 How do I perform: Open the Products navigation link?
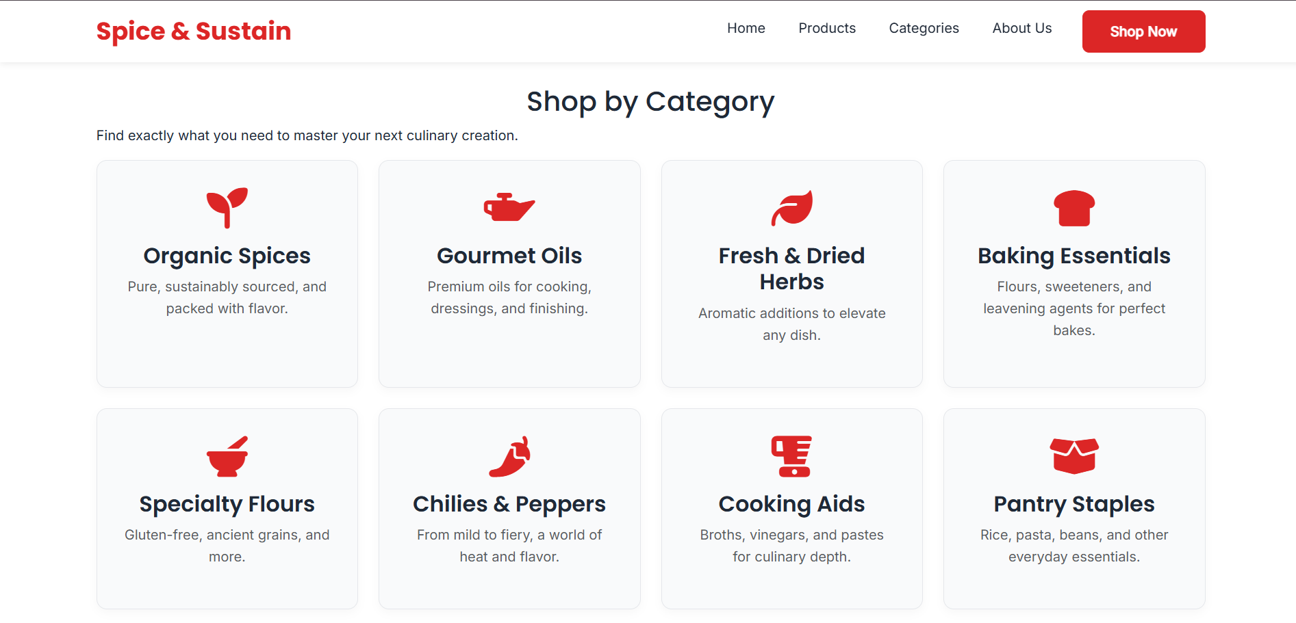pyautogui.click(x=827, y=28)
